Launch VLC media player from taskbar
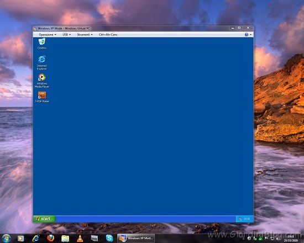 coord(80,239)
